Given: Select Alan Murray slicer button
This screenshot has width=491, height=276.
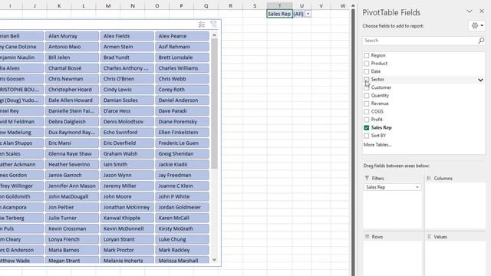Looking at the screenshot, I should tap(71, 36).
